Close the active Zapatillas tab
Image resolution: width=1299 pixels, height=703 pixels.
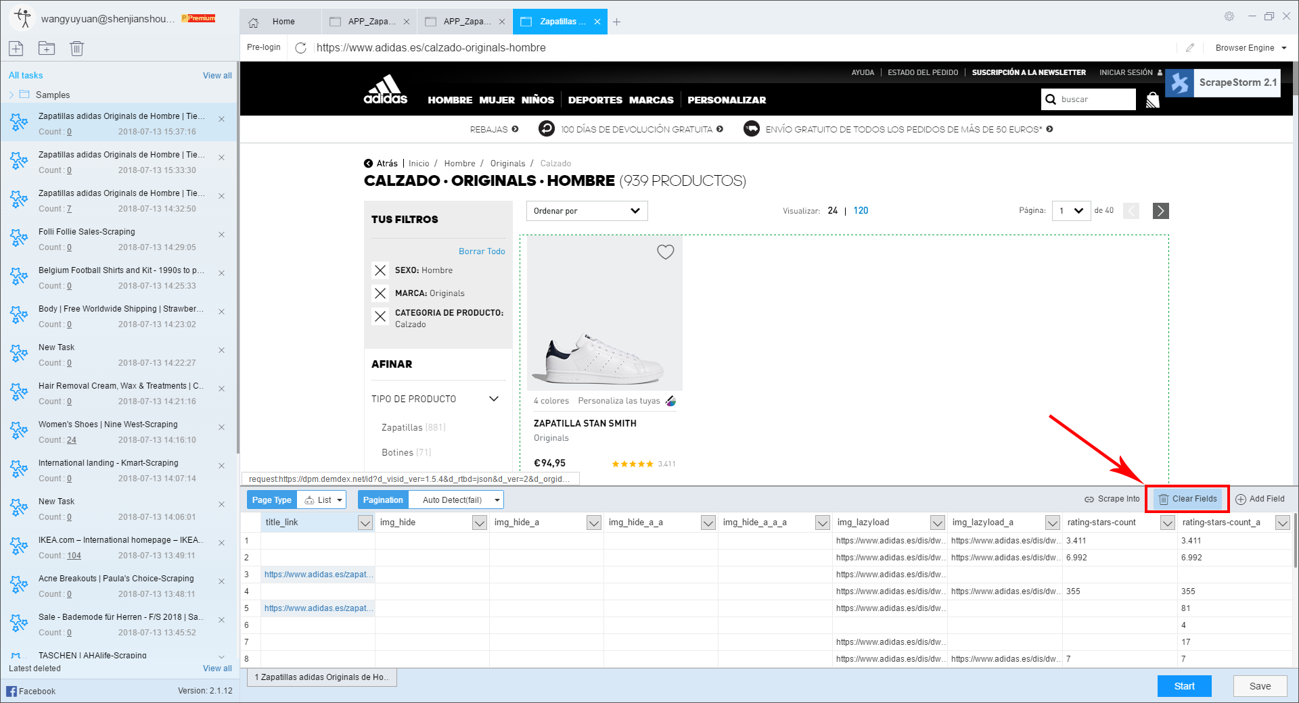(597, 22)
